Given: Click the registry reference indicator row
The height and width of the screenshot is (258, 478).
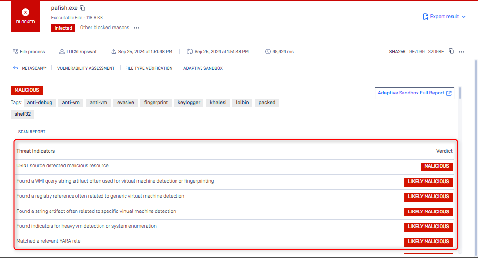Looking at the screenshot, I should [x=235, y=197].
